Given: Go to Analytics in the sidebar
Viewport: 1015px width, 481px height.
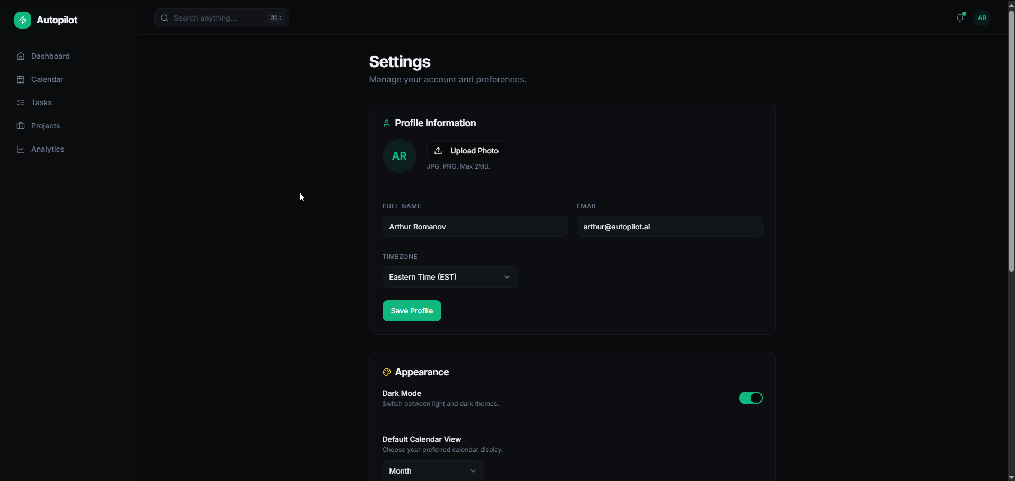Looking at the screenshot, I should click(x=47, y=149).
